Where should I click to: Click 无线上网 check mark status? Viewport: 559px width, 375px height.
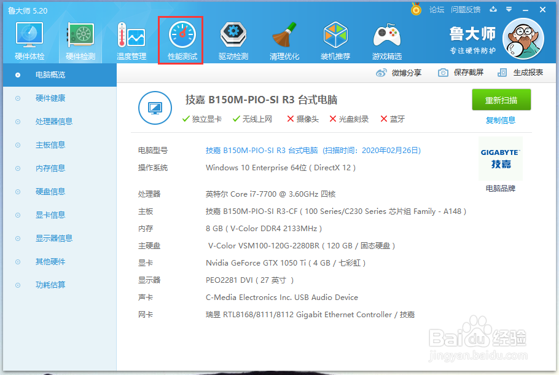pos(252,119)
